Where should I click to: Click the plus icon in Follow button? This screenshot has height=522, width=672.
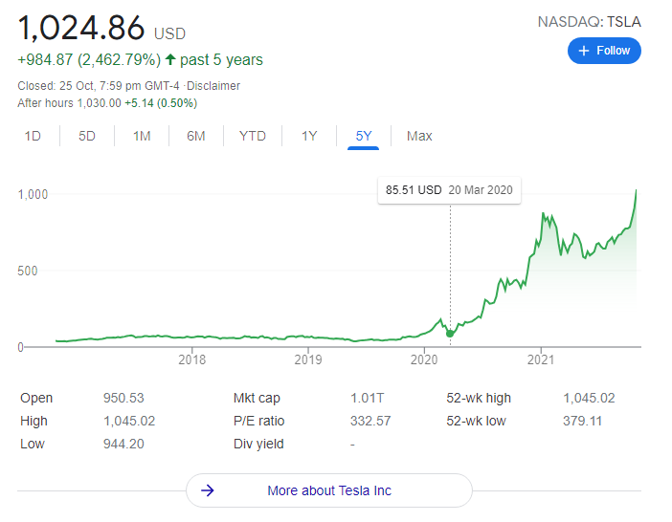click(x=584, y=51)
